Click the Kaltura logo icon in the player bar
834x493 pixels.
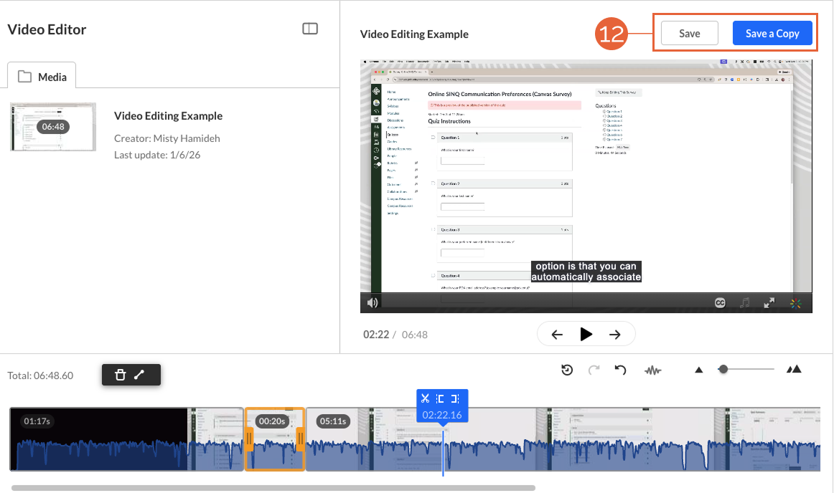pyautogui.click(x=796, y=303)
